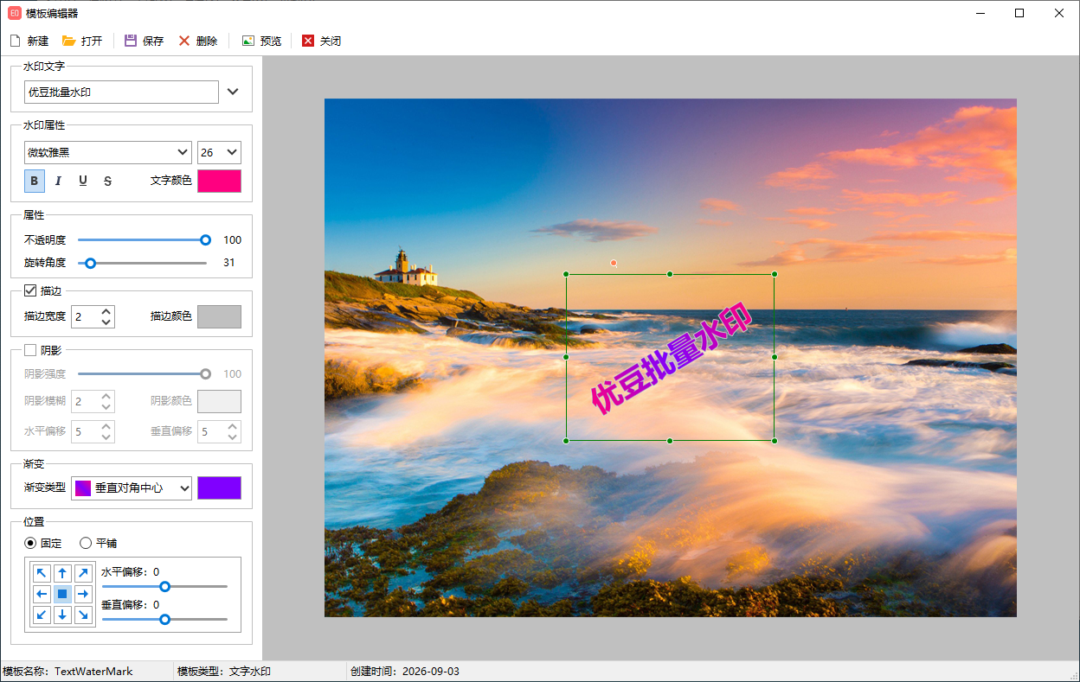Click the 模板名称: TextWaterMark status text
Viewport: 1080px width, 682px height.
tap(68, 672)
